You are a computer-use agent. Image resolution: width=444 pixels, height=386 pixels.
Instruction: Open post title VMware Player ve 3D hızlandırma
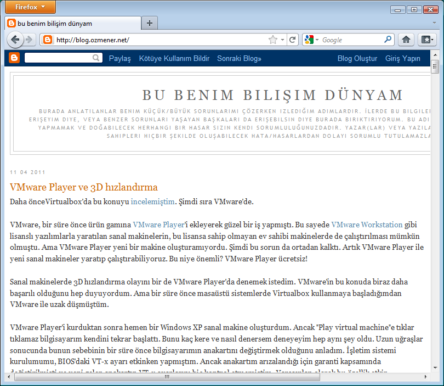(84, 187)
